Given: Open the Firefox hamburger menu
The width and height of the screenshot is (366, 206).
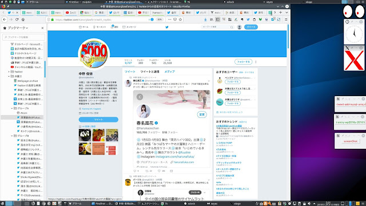Looking at the screenshot, I should pyautogui.click(x=286, y=19).
